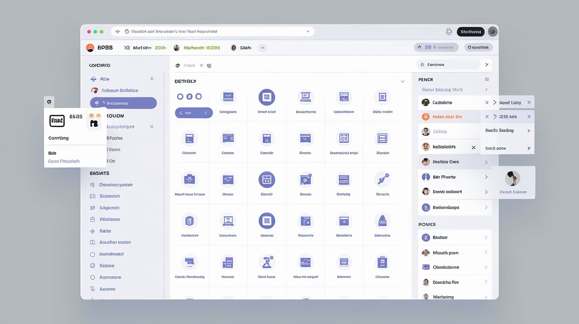Open the round chevron dropdown in the app header
Screen dimensions: 579x324
(x=263, y=48)
